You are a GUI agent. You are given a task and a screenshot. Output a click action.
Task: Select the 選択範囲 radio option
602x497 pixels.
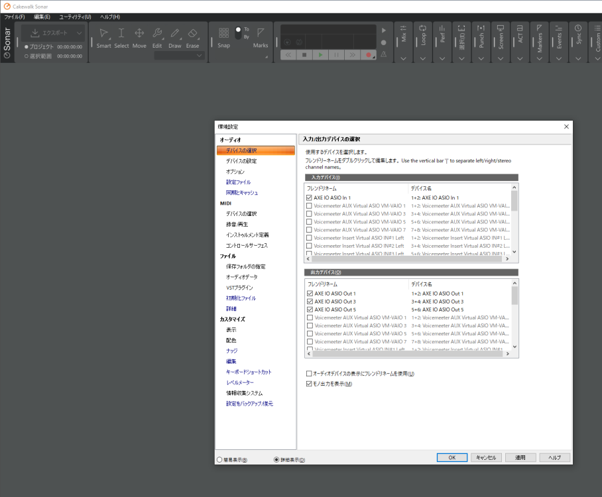click(x=27, y=56)
